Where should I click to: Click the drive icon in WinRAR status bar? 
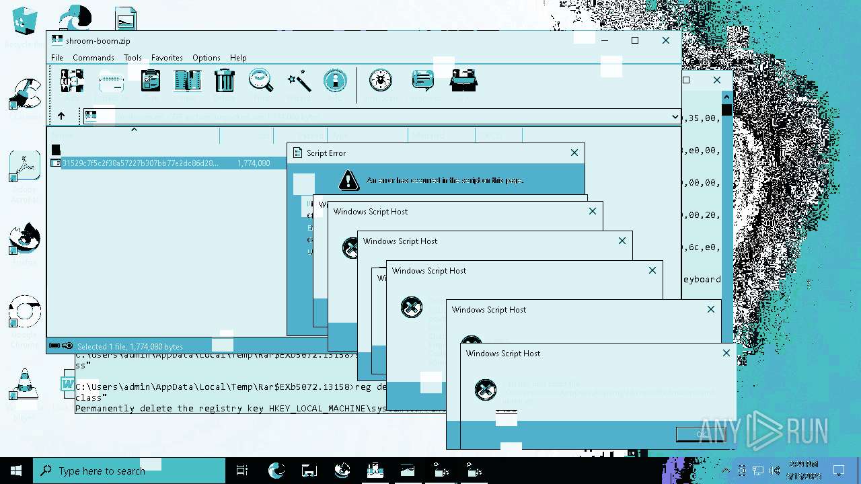tap(54, 346)
